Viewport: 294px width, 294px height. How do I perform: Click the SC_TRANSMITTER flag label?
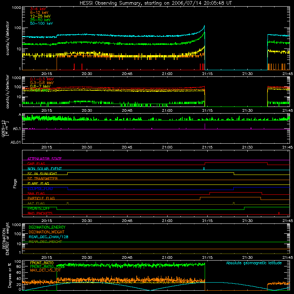[x=43, y=179]
